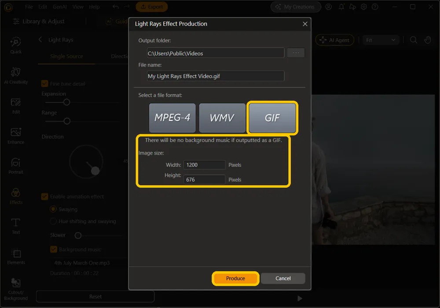
Task: Open the help question mark icon
Action: click(375, 7)
